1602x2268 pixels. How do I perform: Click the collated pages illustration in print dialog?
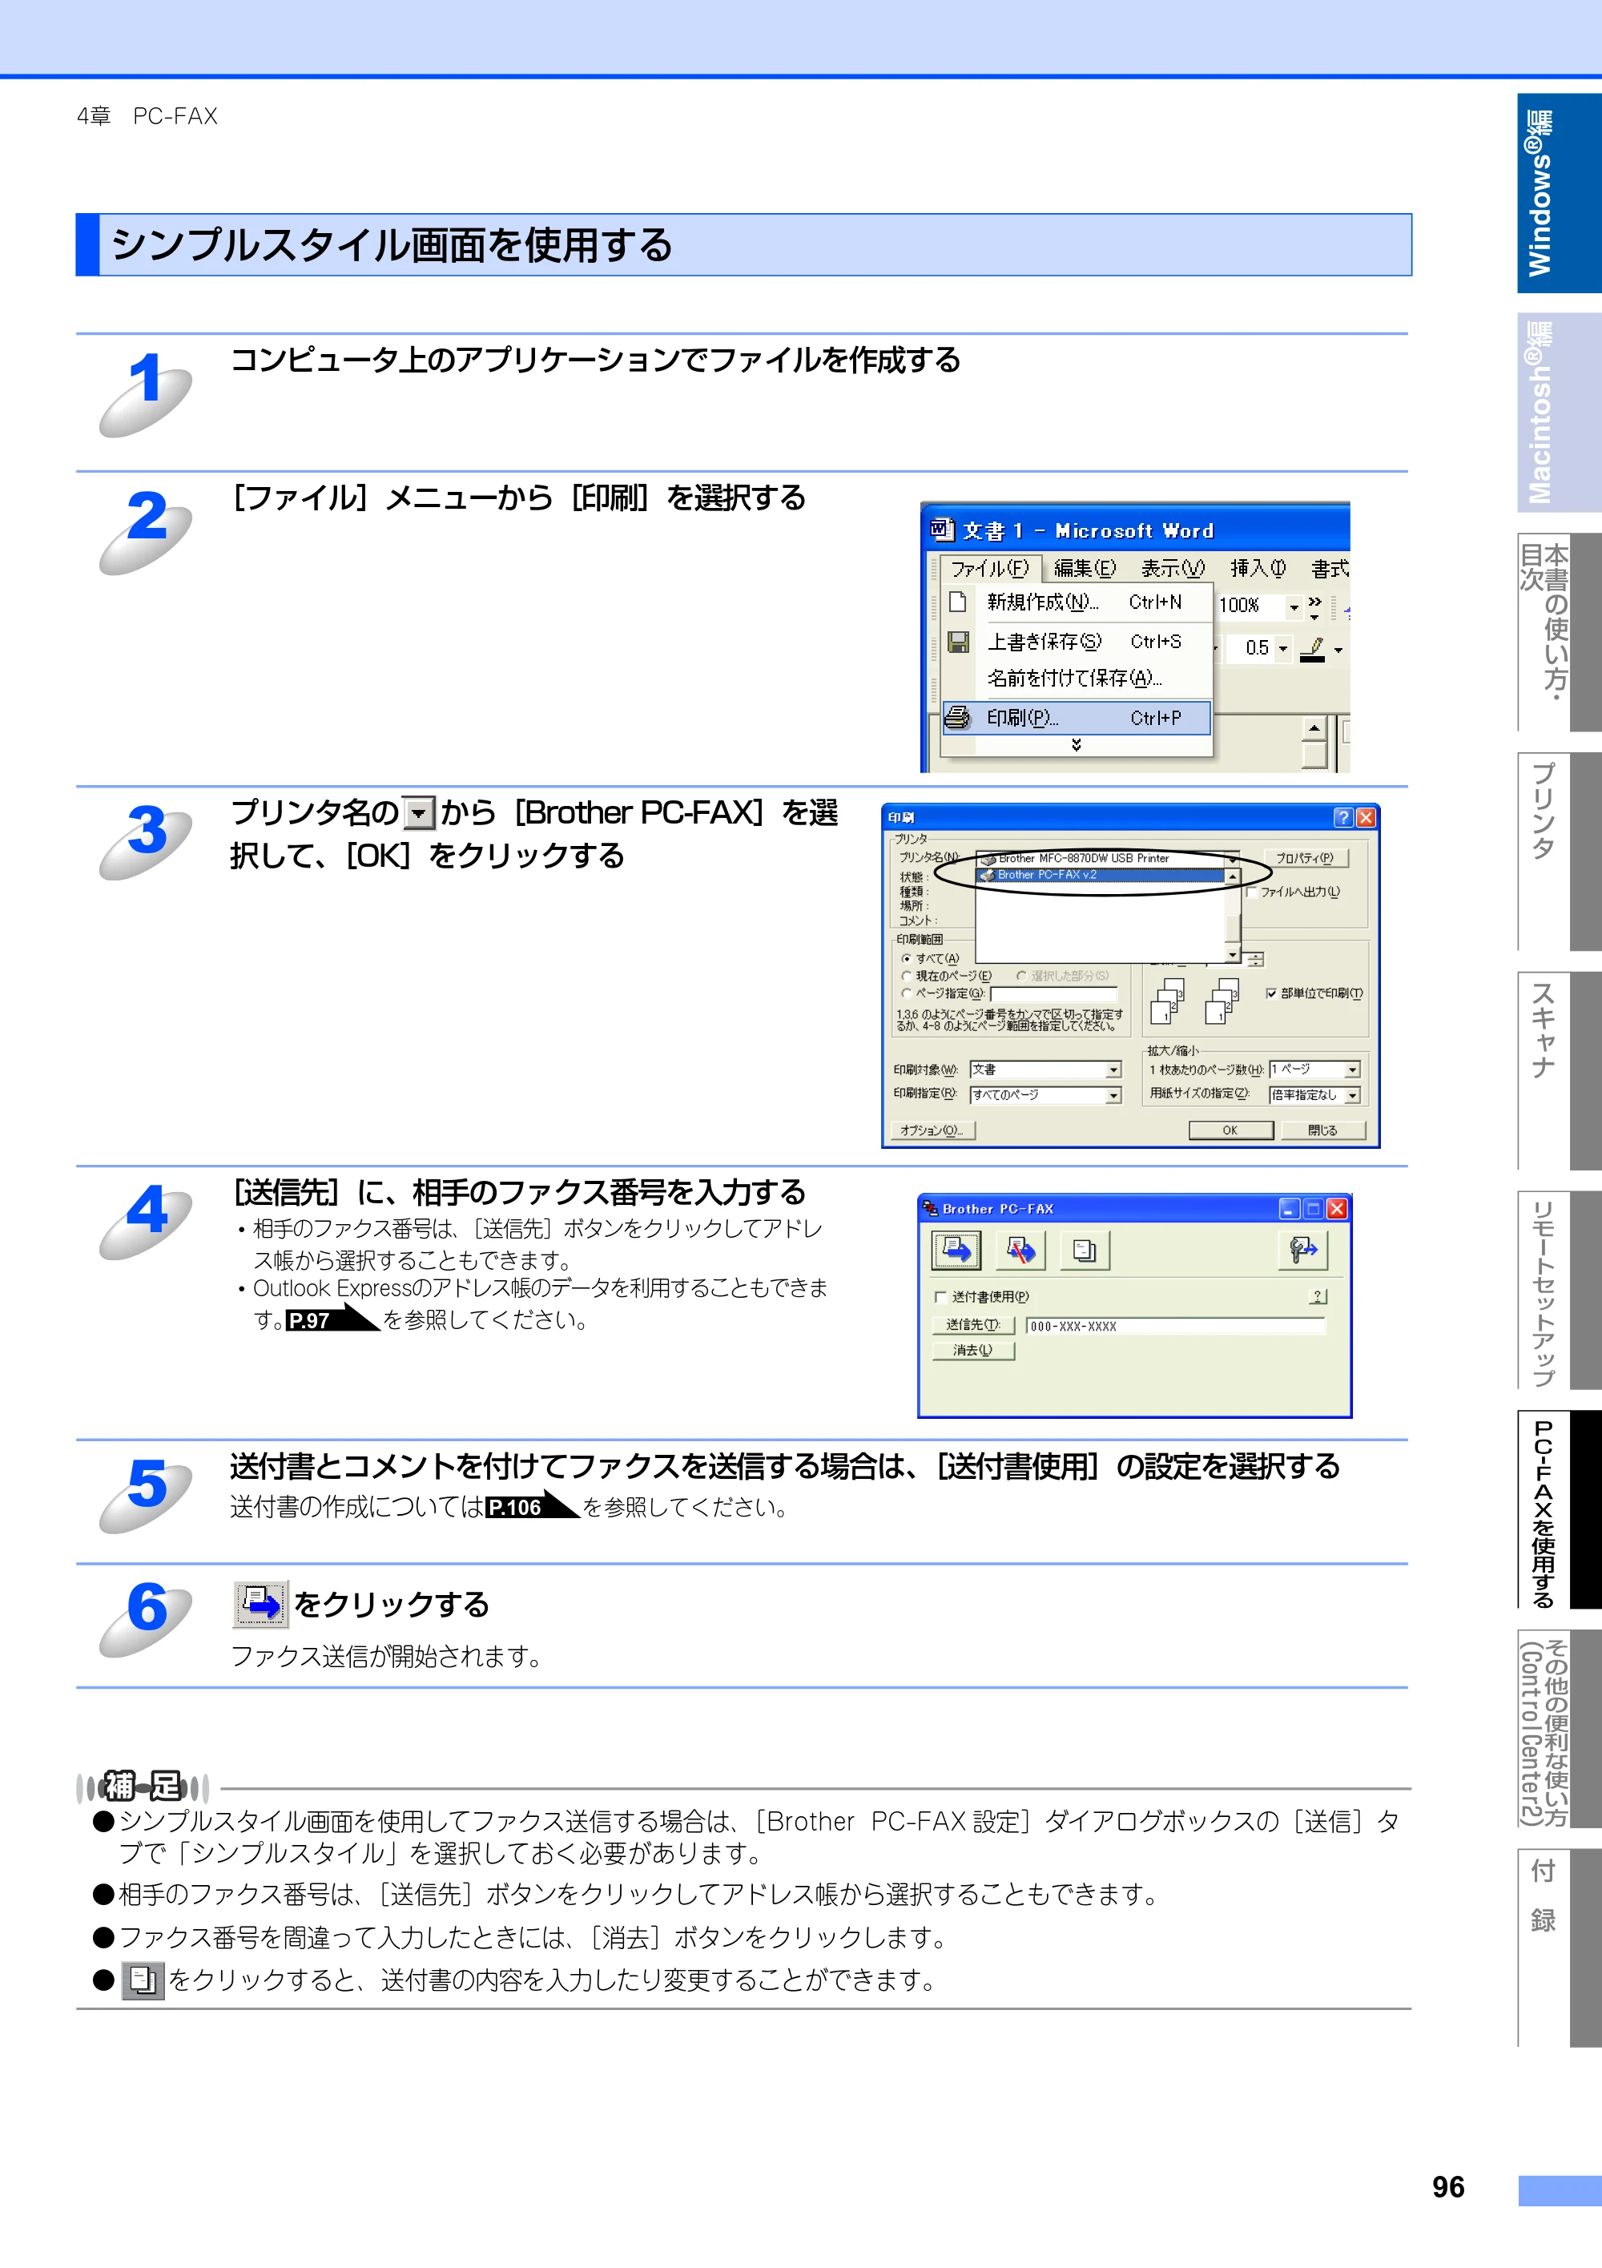click(1194, 1003)
